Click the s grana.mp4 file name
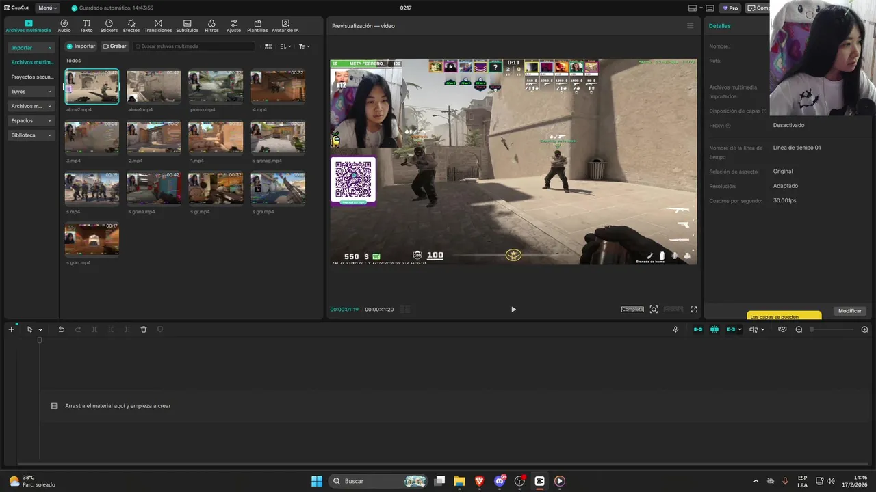The image size is (876, 492). [141, 212]
